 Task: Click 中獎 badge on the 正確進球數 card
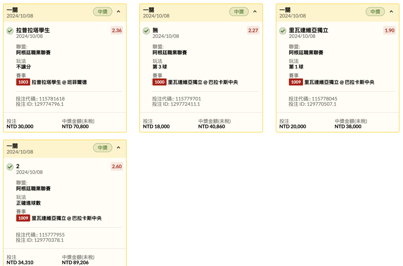pos(103,148)
